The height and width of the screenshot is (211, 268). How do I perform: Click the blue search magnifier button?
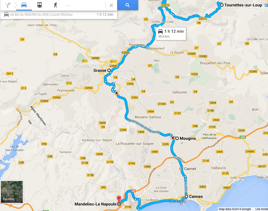point(127,5)
